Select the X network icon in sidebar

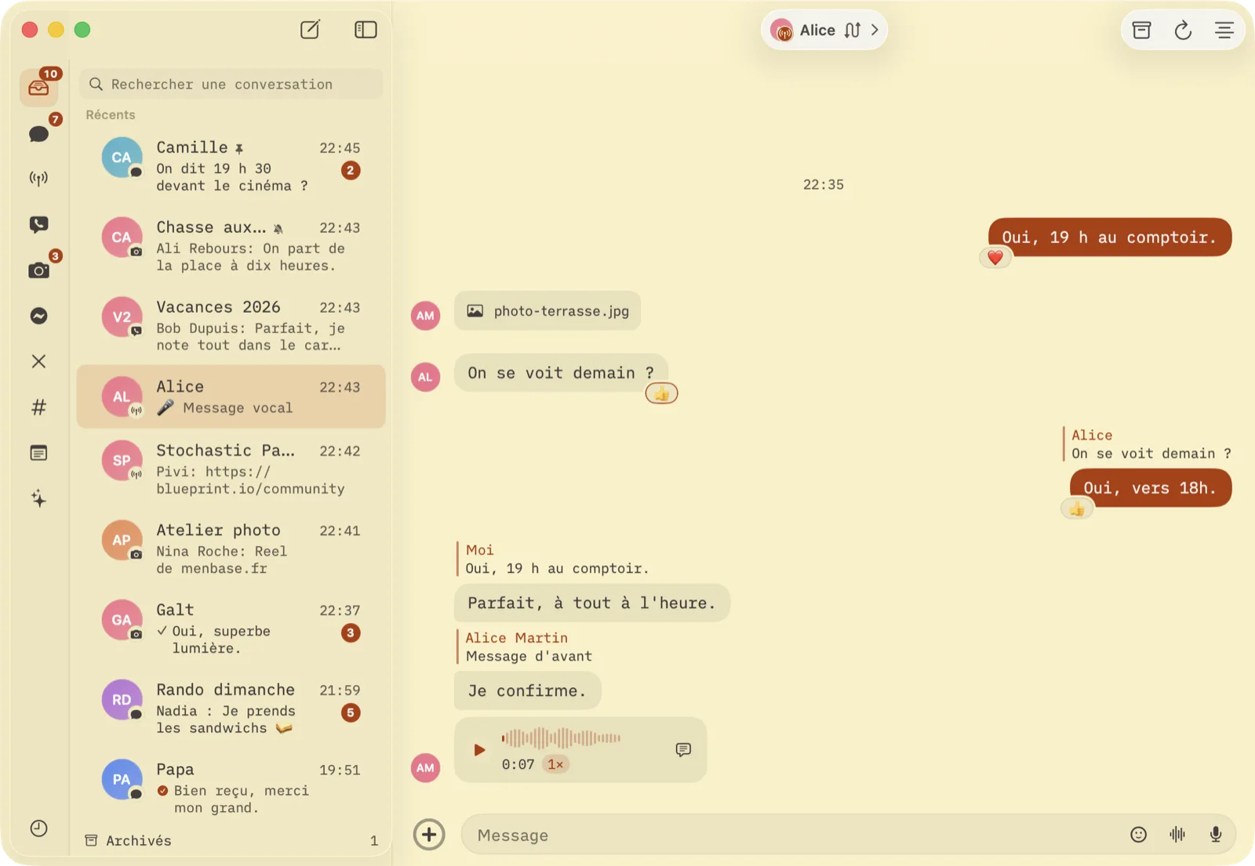point(38,361)
